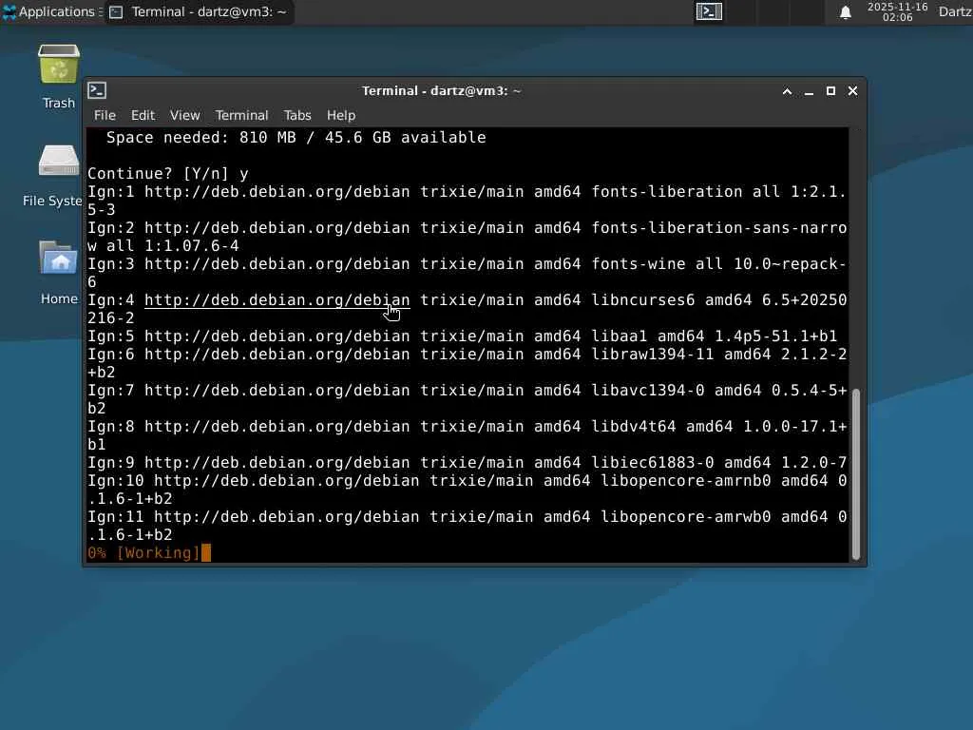Click the '0% [Working]' progress text

click(144, 553)
